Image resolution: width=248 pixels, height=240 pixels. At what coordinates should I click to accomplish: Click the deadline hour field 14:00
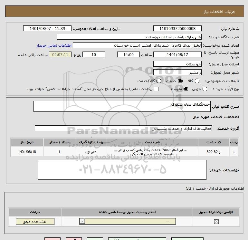pyautogui.click(x=129, y=54)
